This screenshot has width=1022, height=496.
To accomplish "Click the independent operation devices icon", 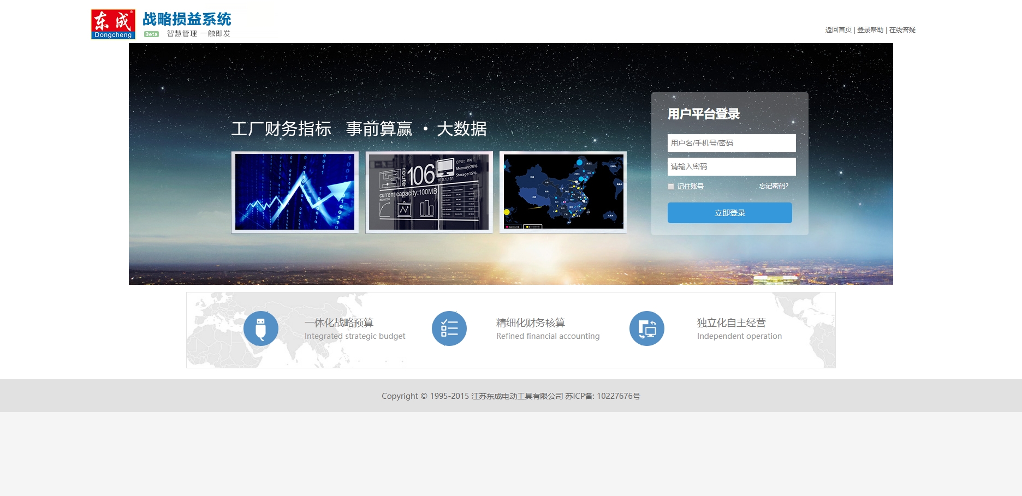I will (x=647, y=328).
